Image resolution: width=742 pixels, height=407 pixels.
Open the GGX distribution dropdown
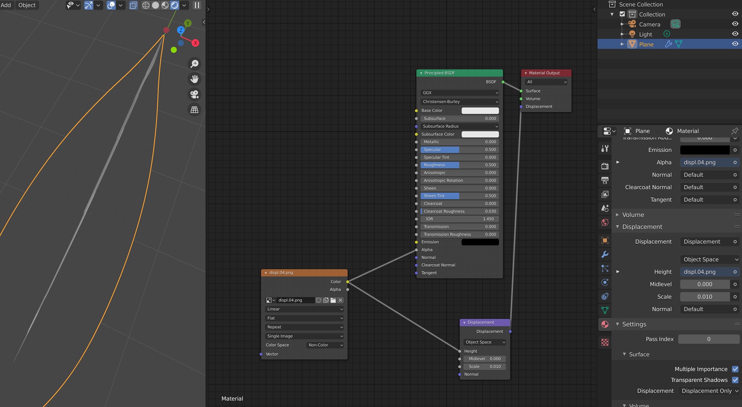[x=460, y=92]
